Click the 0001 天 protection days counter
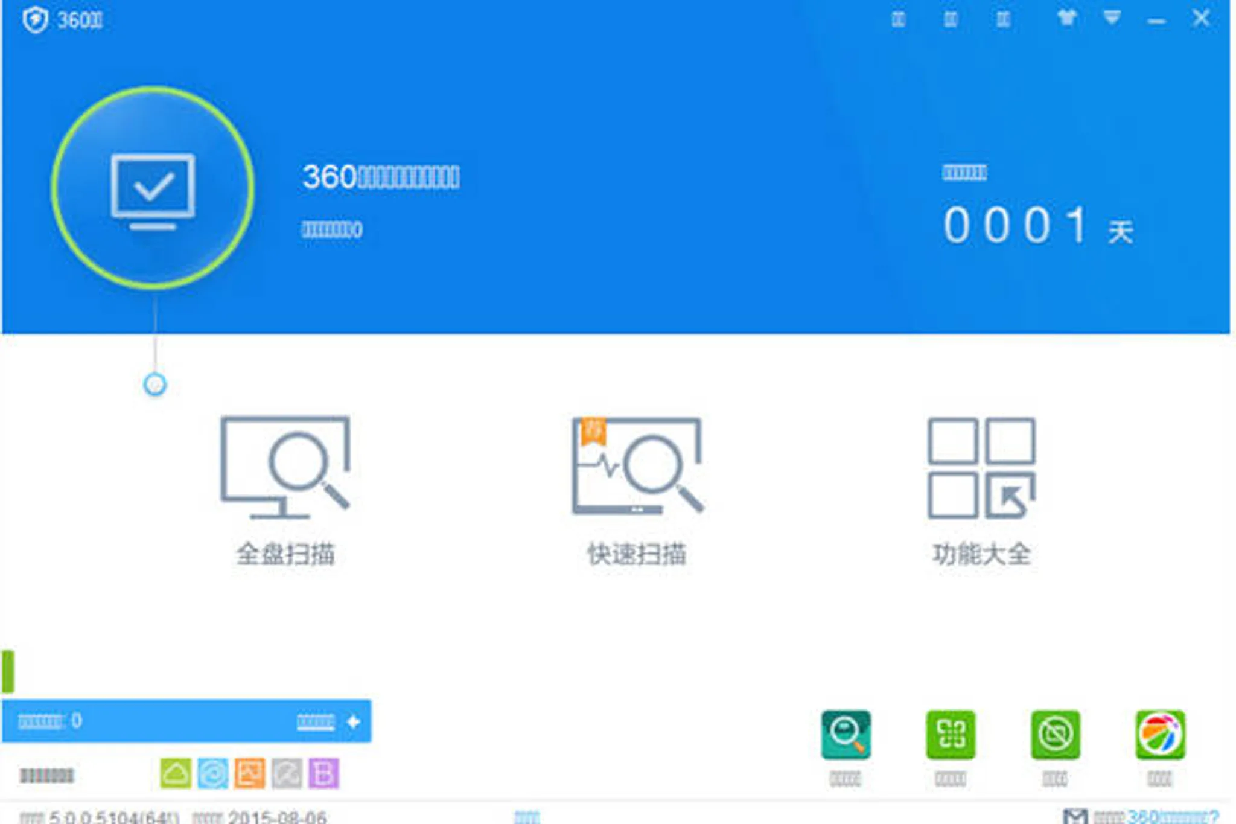The image size is (1236, 824). 1039,226
